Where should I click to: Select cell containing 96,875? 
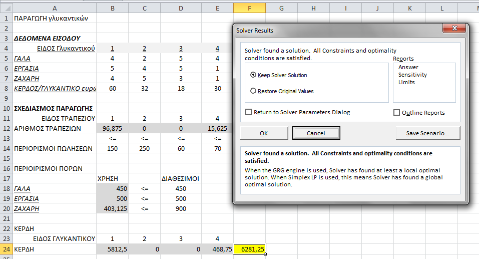pos(113,128)
